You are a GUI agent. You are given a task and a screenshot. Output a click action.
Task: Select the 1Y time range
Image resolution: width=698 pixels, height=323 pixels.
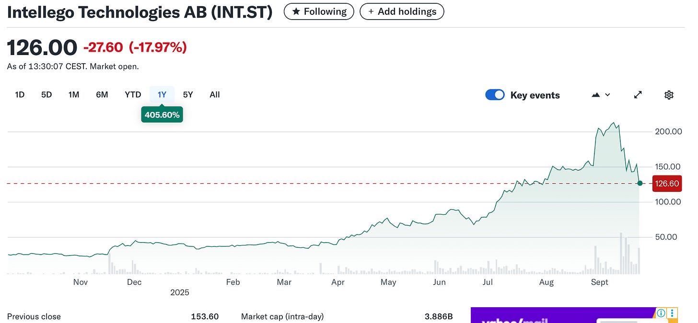(162, 95)
